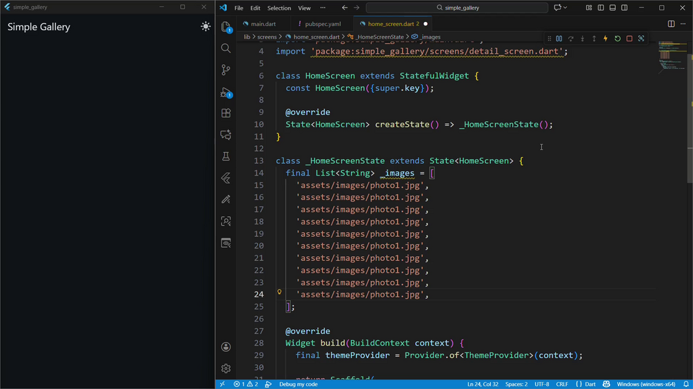Image resolution: width=693 pixels, height=389 pixels.
Task: Click Spaces: 2 indentation setting
Action: coord(516,384)
